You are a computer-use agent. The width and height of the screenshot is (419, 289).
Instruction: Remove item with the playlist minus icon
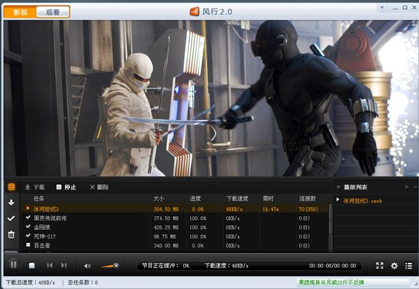point(416,187)
